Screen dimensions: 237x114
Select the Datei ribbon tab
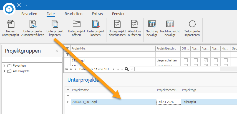pyautogui.click(x=51, y=14)
